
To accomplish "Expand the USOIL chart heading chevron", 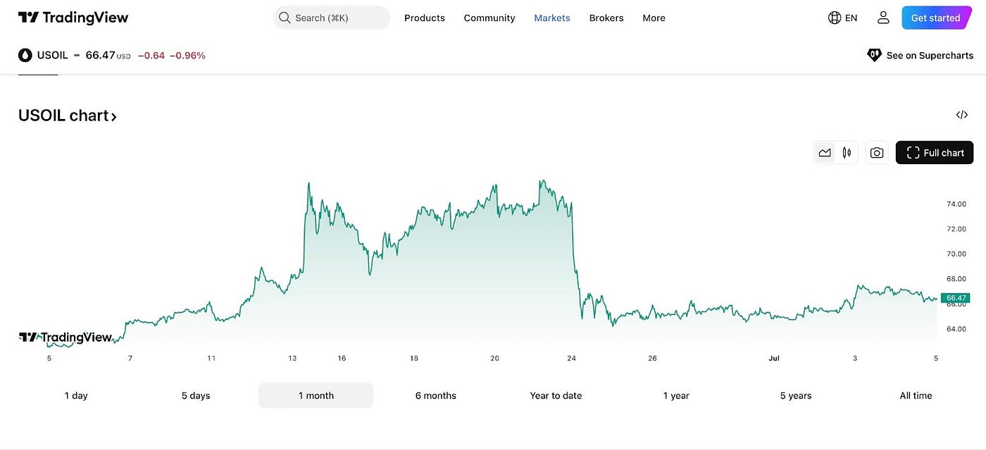I will [113, 115].
